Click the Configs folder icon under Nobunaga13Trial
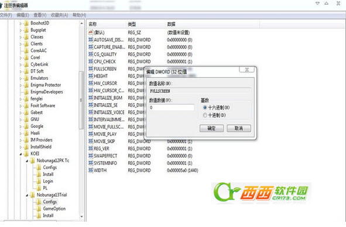 click(x=39, y=202)
